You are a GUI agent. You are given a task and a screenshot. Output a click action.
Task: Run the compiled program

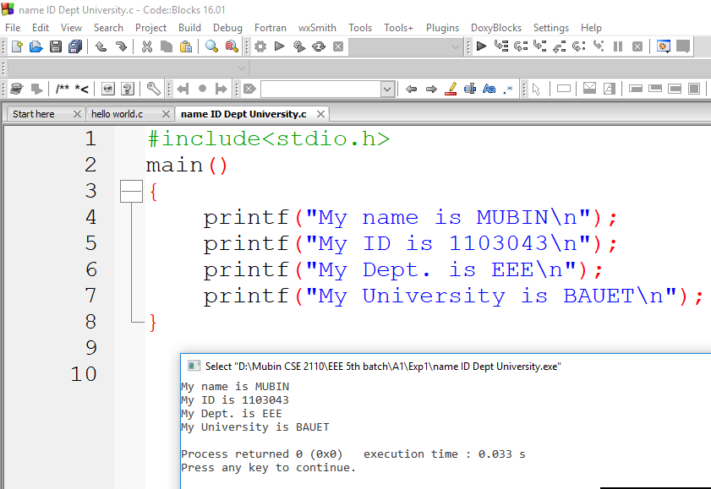tap(280, 46)
